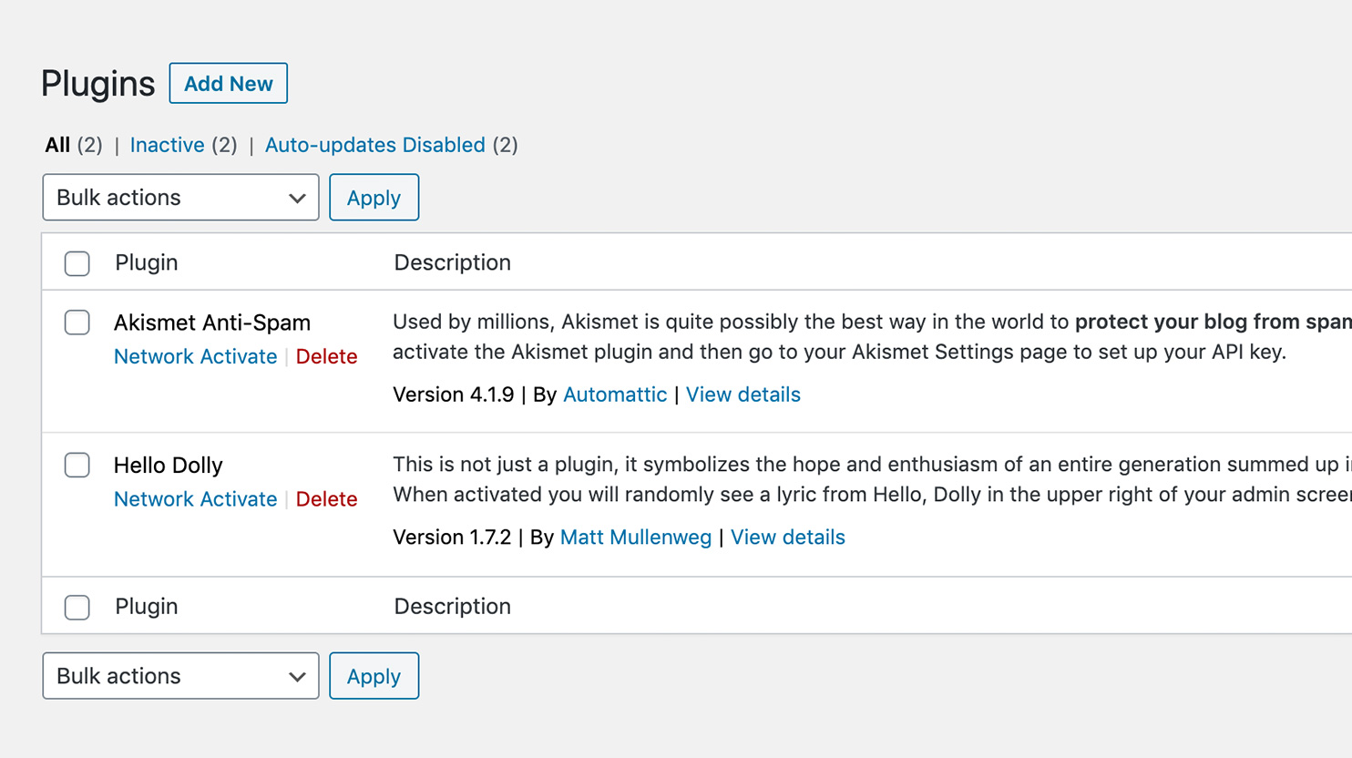Viewport: 1352px width, 758px height.
Task: Show All plugins filter
Action: [x=57, y=145]
